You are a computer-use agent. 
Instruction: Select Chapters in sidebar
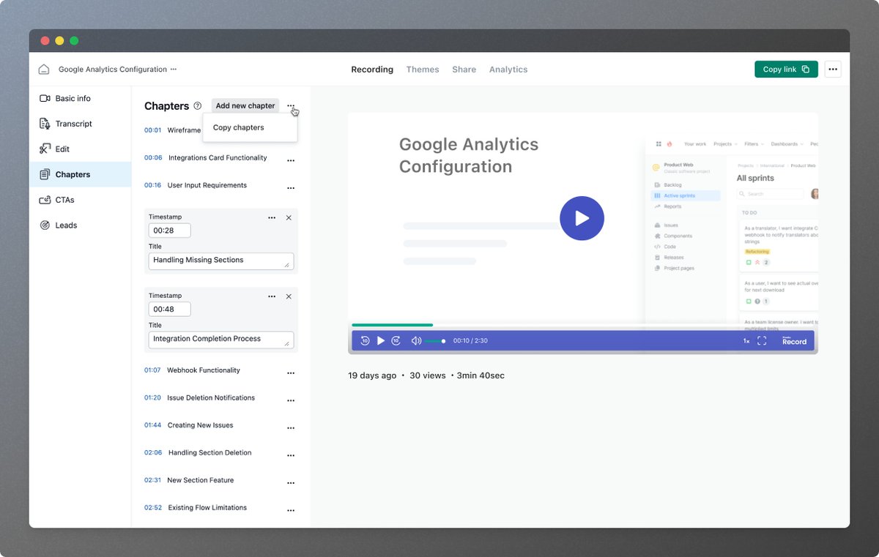pos(81,174)
